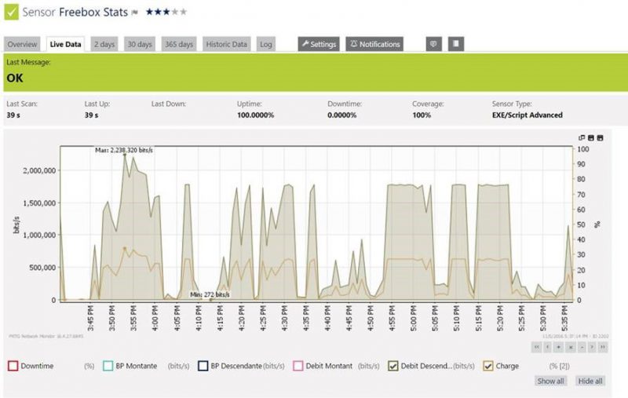
Task: Toggle the BP Descendante channel checkbox
Action: 203,366
